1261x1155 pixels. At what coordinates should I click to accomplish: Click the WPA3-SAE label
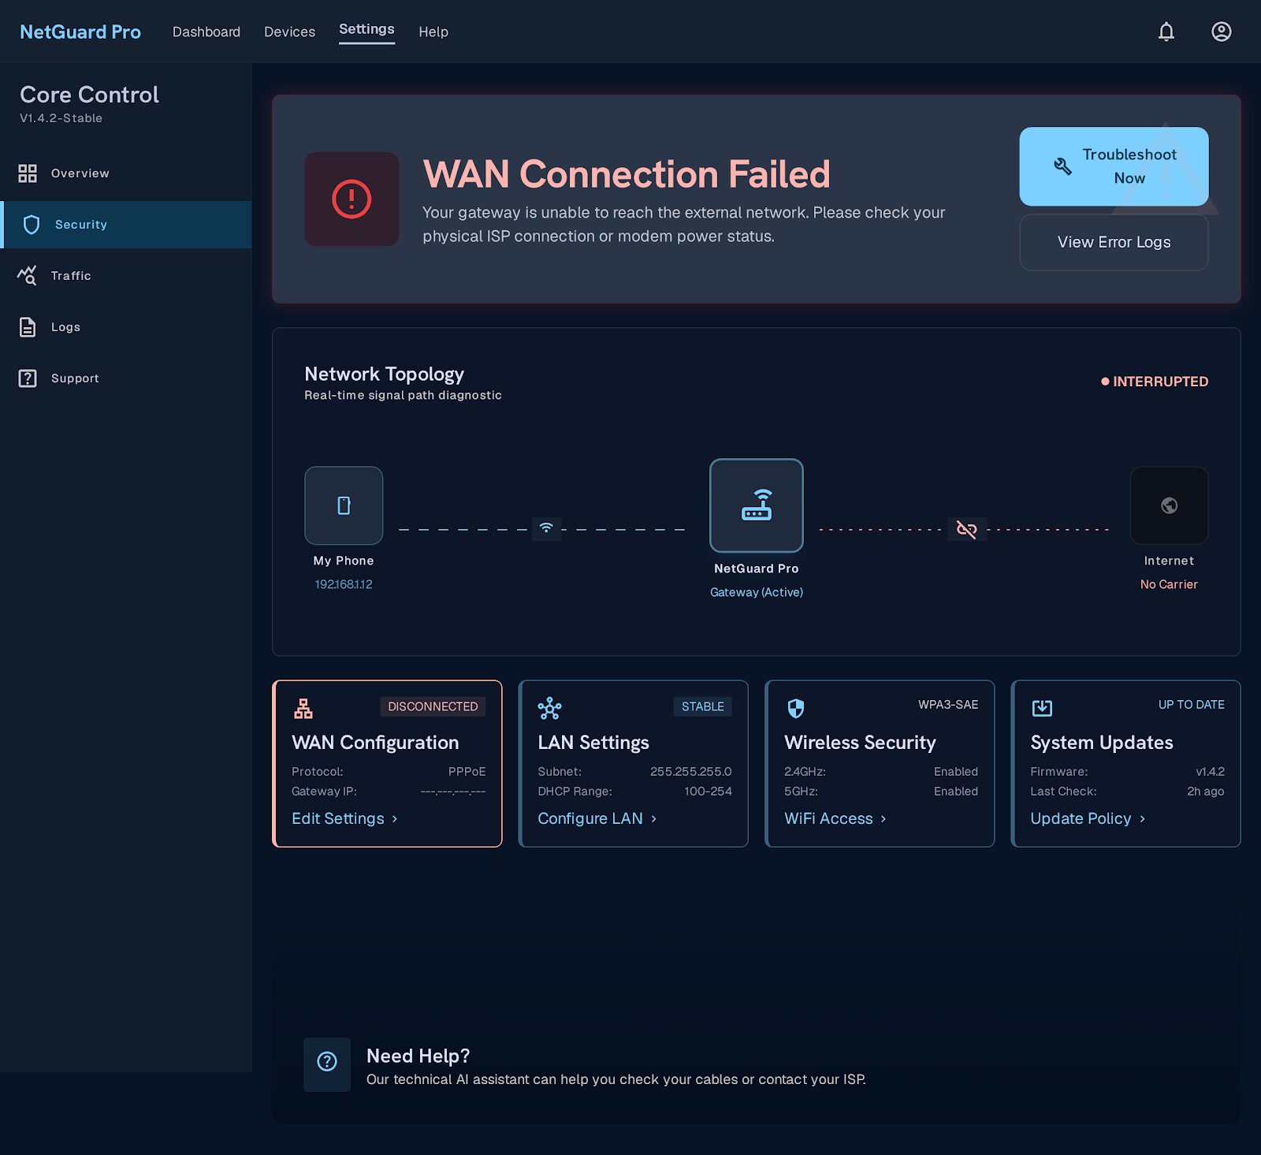point(948,705)
